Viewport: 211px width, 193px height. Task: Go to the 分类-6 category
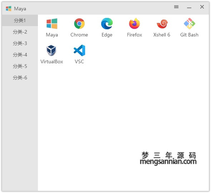click(x=20, y=78)
